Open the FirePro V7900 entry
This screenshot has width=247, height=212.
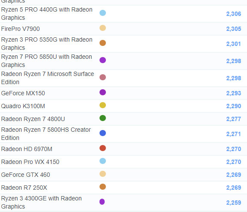[x=20, y=29]
